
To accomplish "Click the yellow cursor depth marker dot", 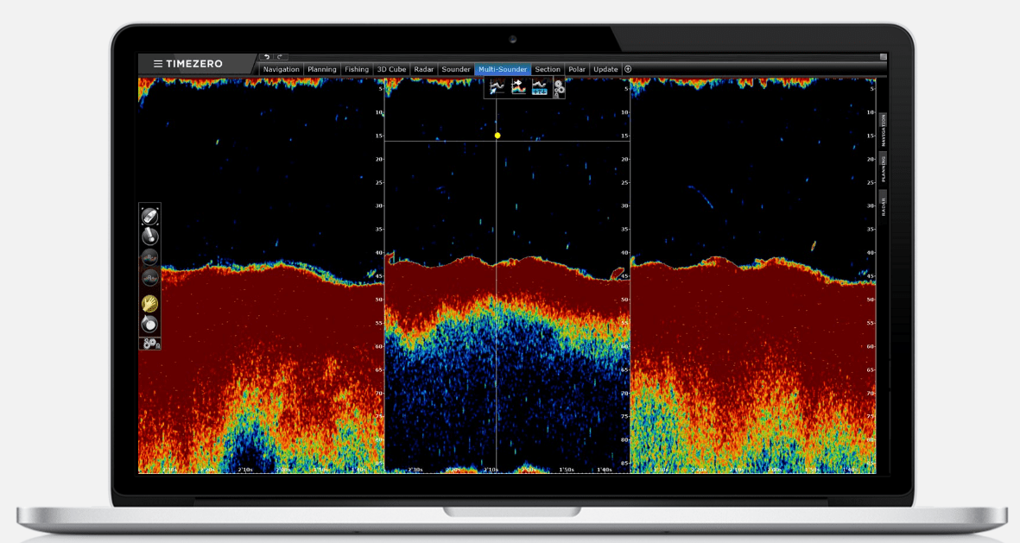I will coord(497,136).
